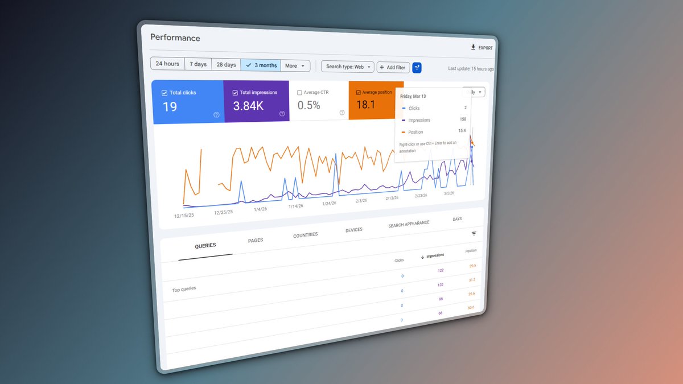Click the Position 15.4 tooltip row
Image resolution: width=683 pixels, height=384 pixels.
(x=434, y=132)
